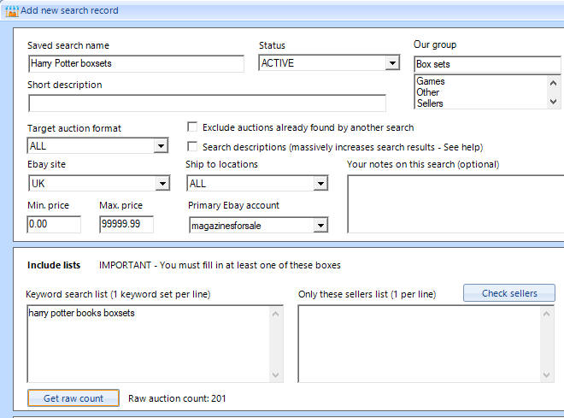Click the Check sellers button
The image size is (564, 418).
(509, 293)
